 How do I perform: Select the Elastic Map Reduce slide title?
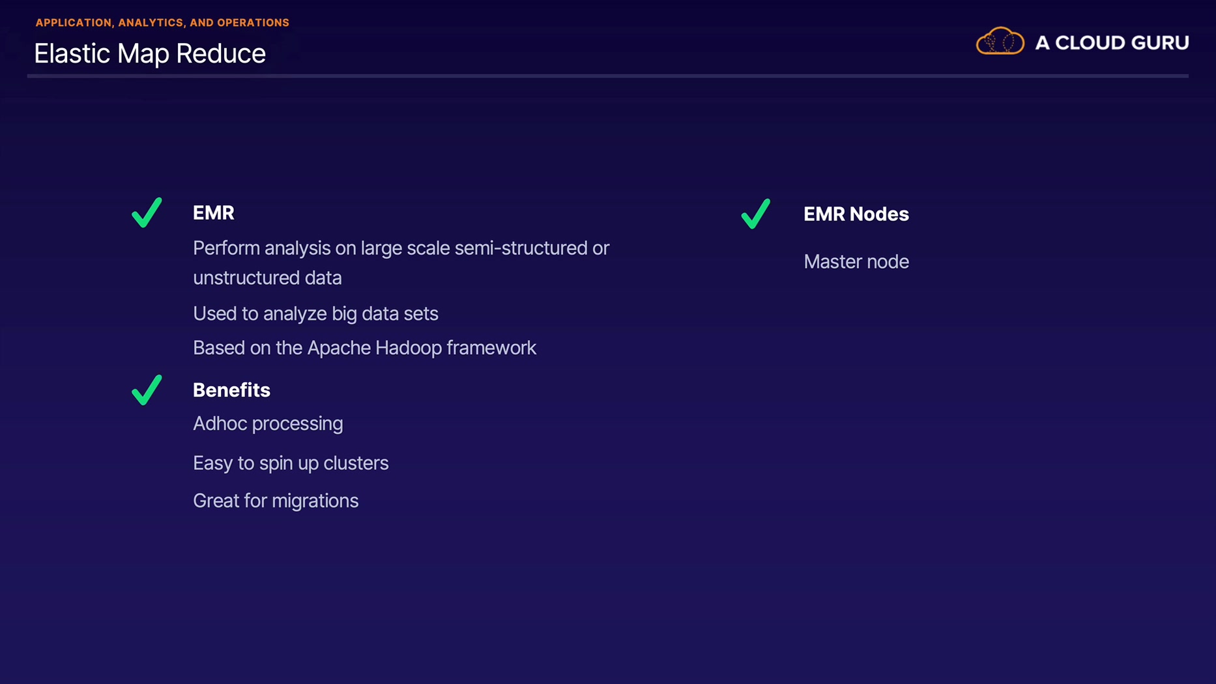pyautogui.click(x=150, y=53)
